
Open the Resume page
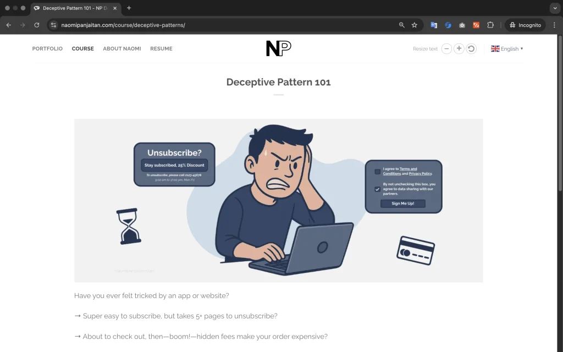coord(161,48)
